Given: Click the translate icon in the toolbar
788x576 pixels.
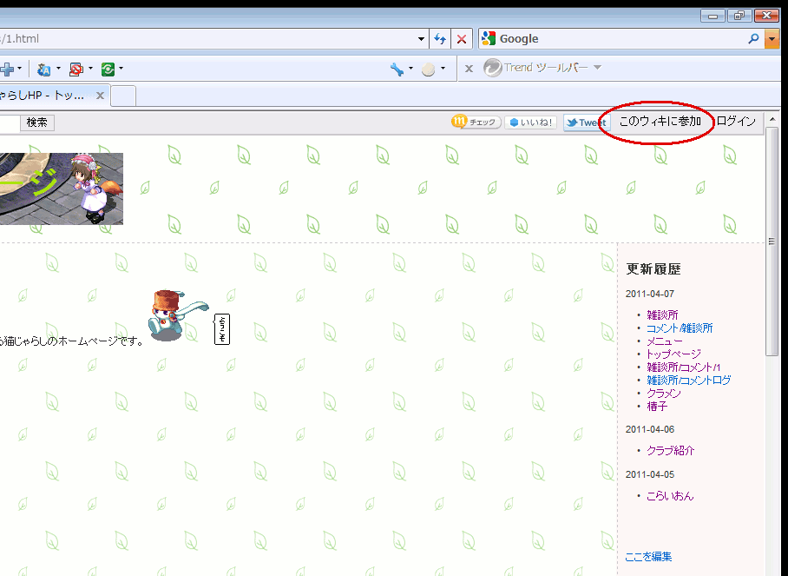Looking at the screenshot, I should click(43, 69).
